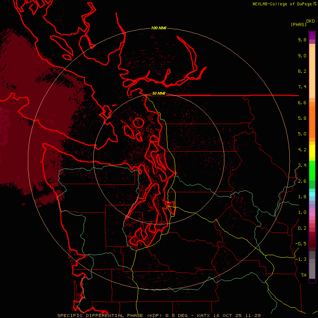This screenshot has height=318, width=318.
Task: Pick the bright orange color bar segment
Action: 312,122
